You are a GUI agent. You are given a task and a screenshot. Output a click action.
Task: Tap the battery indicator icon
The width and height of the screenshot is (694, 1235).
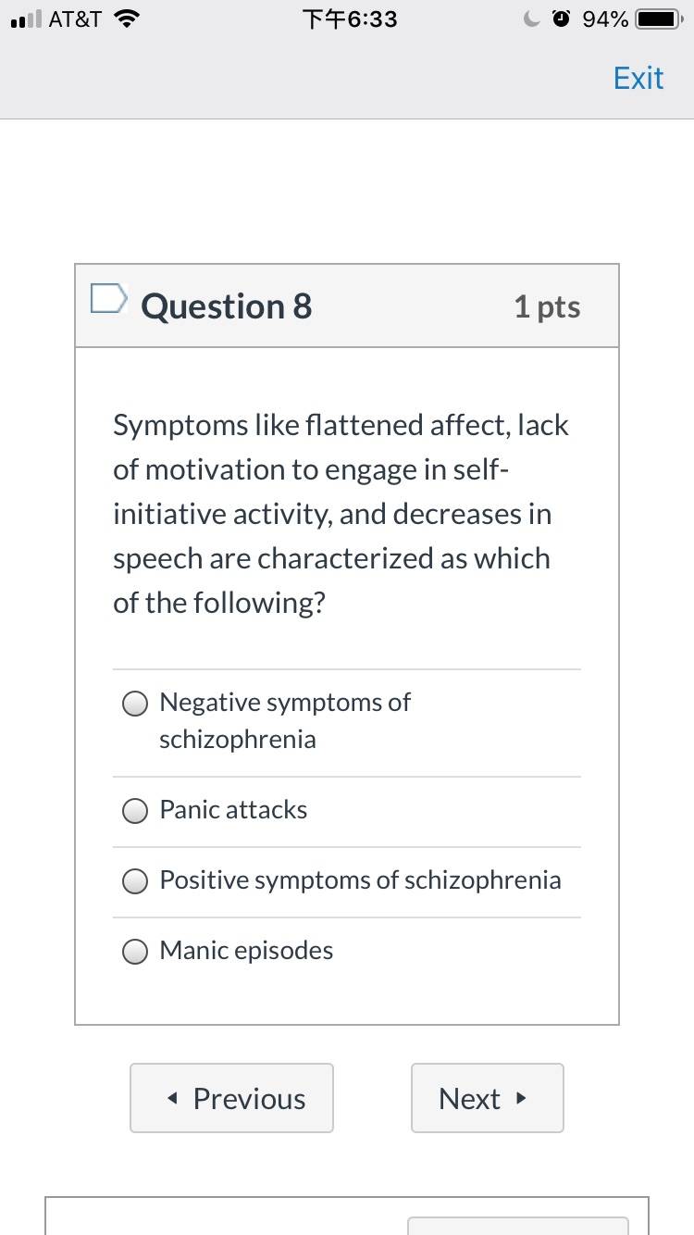click(659, 19)
